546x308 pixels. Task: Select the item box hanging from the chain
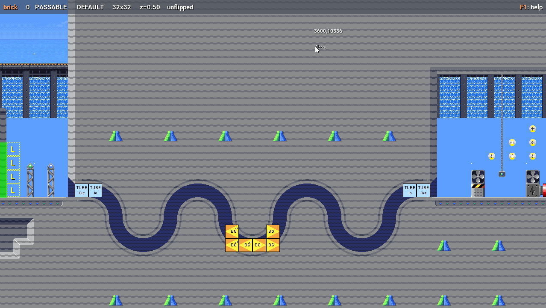pyautogui.click(x=502, y=174)
